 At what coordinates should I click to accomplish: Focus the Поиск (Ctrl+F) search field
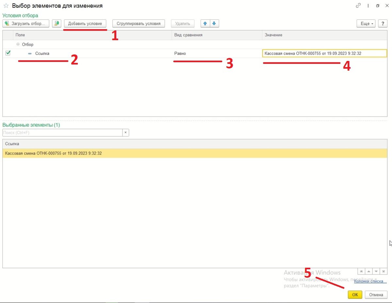point(62,133)
